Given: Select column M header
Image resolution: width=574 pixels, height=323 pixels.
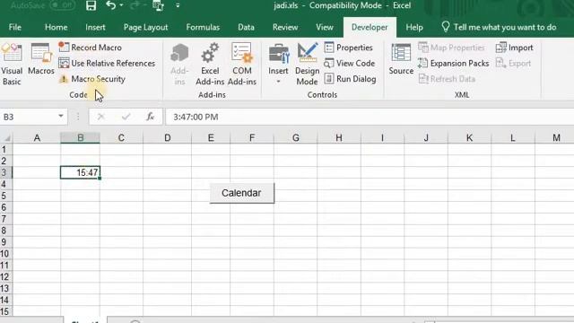Looking at the screenshot, I should pyautogui.click(x=556, y=137).
